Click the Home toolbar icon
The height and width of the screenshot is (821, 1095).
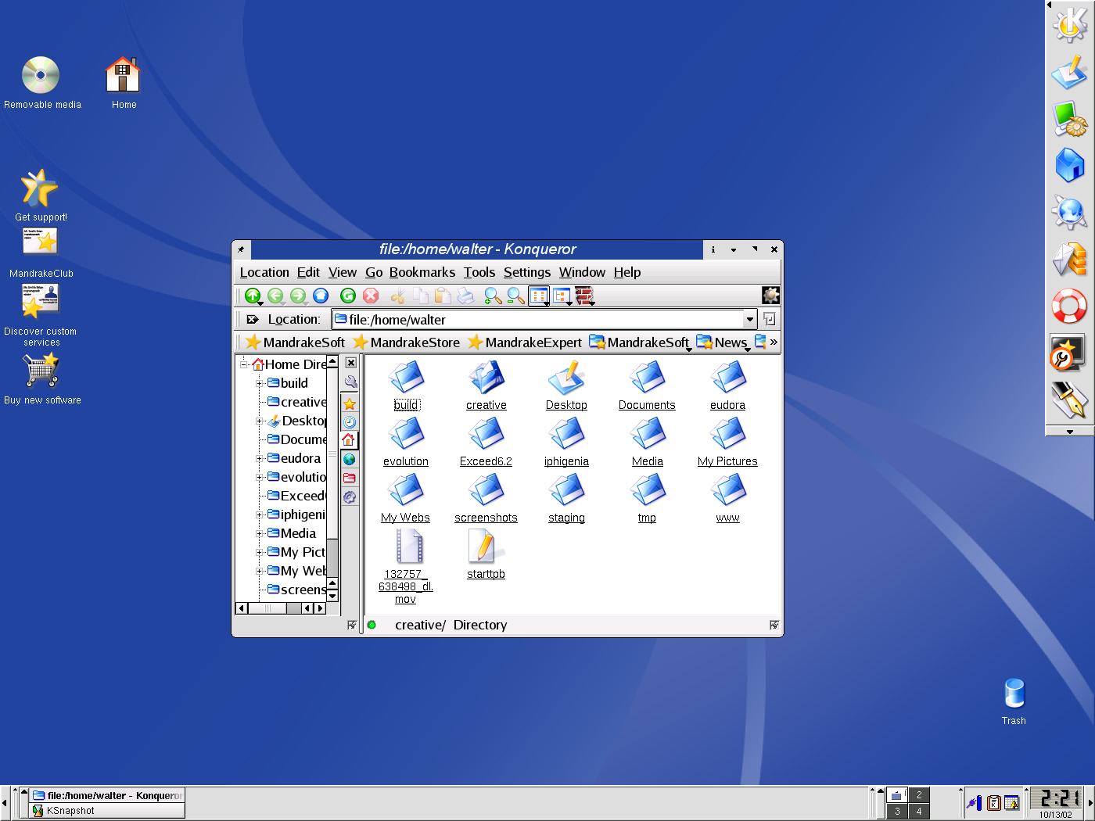(321, 296)
